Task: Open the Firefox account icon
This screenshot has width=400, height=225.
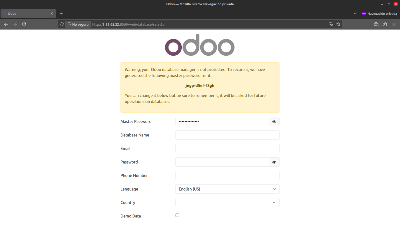Action: pos(376,24)
